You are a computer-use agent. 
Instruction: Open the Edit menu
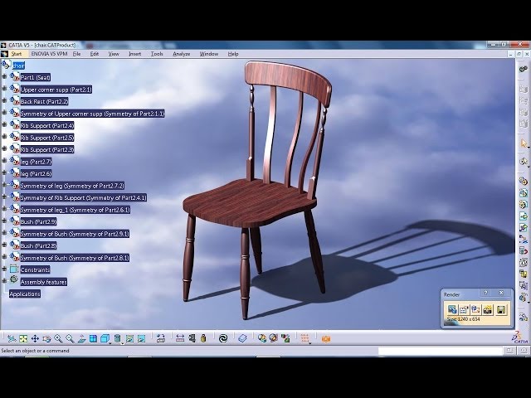click(x=94, y=54)
